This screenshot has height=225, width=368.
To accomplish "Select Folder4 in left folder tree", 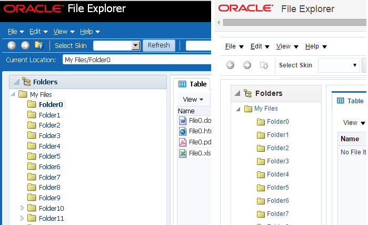I will (x=49, y=146).
